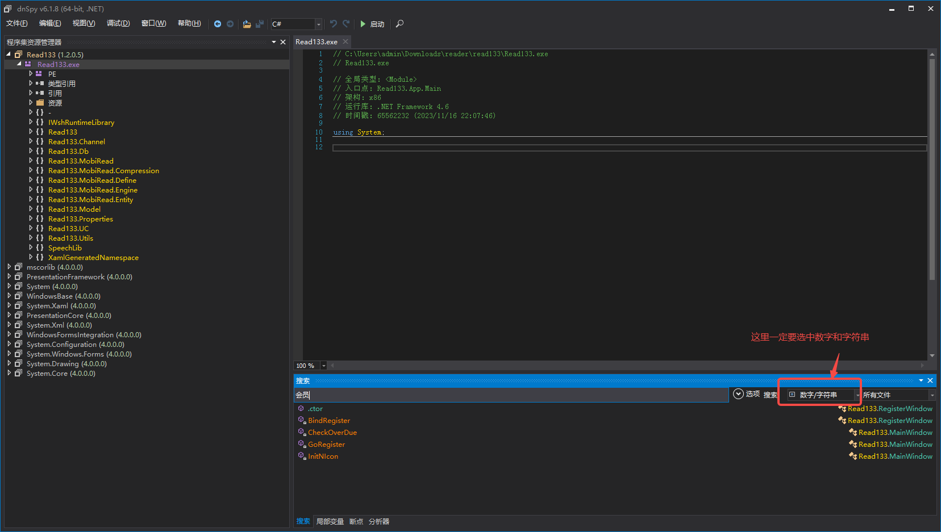Image resolution: width=941 pixels, height=532 pixels.
Task: Click the redo toolbar icon
Action: pos(346,24)
